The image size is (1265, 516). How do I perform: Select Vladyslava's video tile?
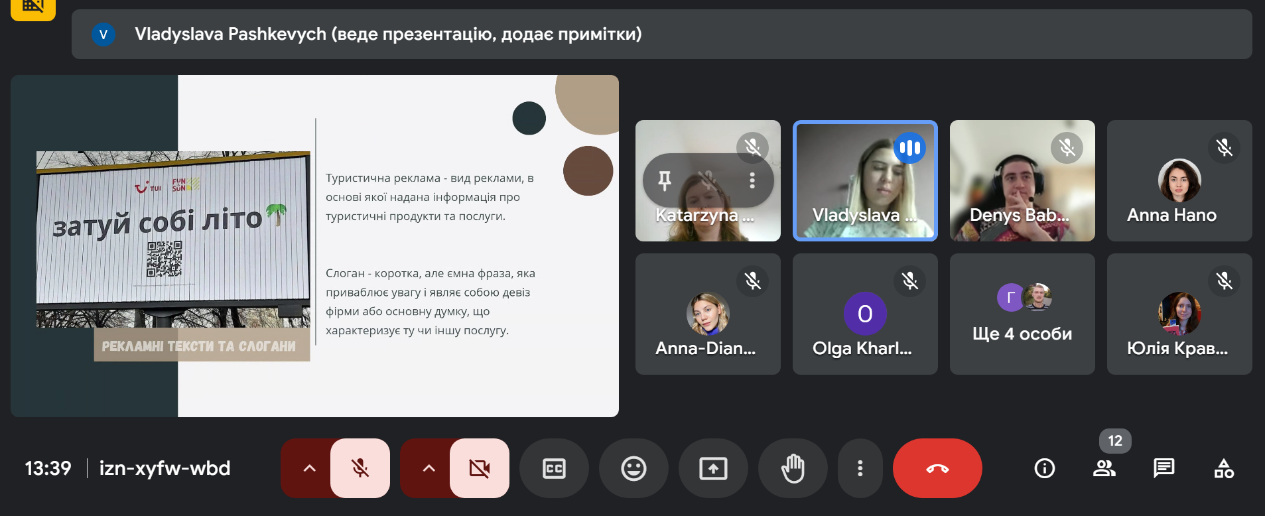click(865, 180)
